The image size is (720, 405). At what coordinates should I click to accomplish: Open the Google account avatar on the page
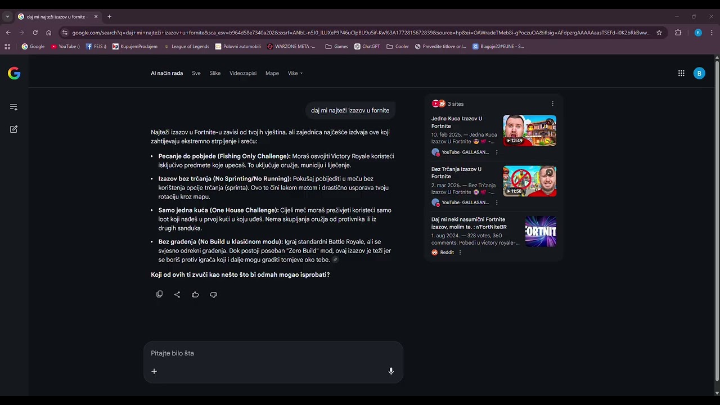pyautogui.click(x=699, y=73)
